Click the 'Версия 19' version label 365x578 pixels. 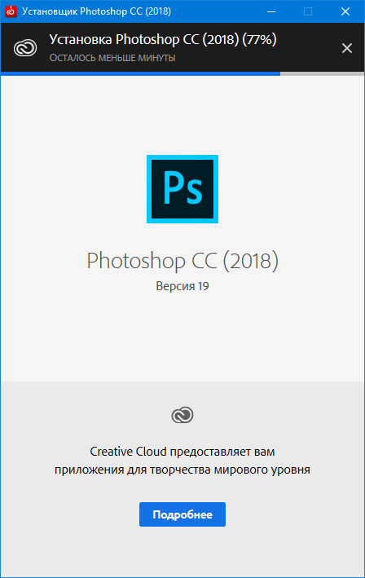pyautogui.click(x=182, y=286)
